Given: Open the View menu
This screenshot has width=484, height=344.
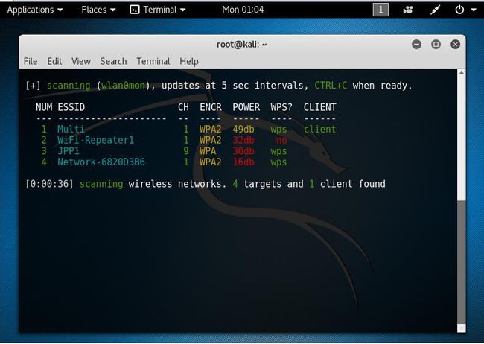Looking at the screenshot, I should tap(81, 61).
